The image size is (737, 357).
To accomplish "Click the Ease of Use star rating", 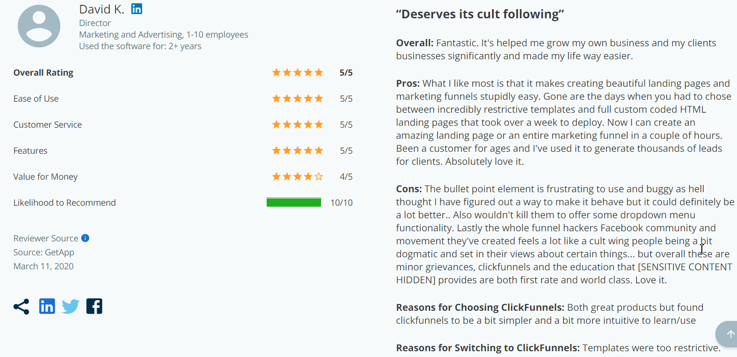I will coord(297,99).
